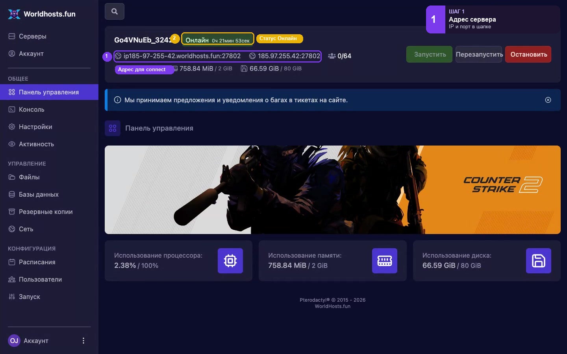
Task: Open Резервные копии section
Action: click(x=49, y=212)
